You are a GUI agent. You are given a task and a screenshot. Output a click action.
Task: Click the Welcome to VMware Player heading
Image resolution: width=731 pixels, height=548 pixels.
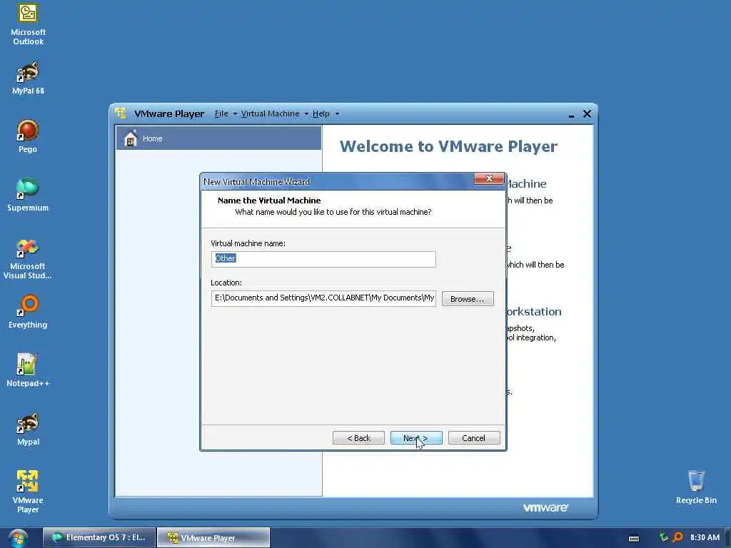click(x=448, y=146)
